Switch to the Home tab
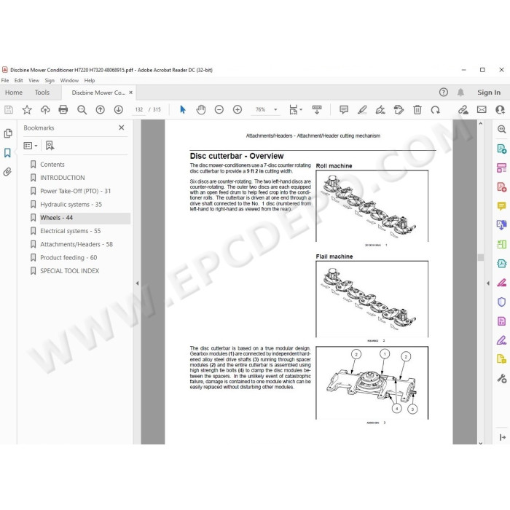 point(14,93)
